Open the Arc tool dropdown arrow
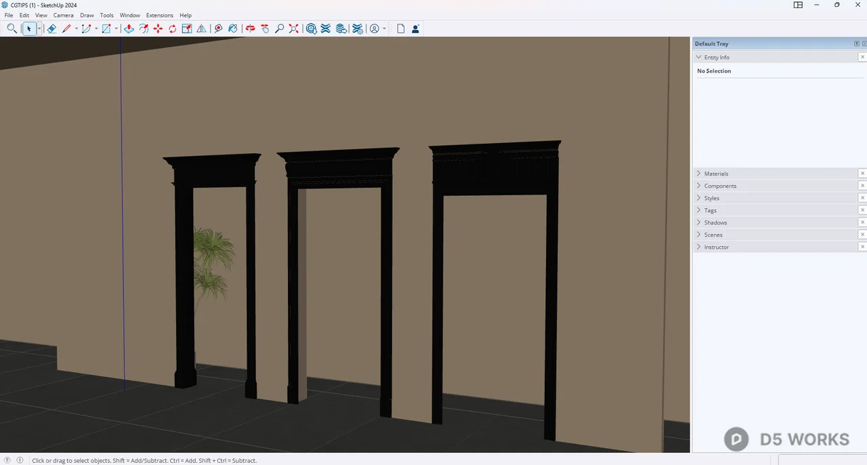Image resolution: width=867 pixels, height=465 pixels. (96, 28)
